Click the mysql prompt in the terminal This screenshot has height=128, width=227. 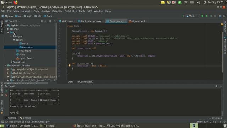[x=13, y=112]
